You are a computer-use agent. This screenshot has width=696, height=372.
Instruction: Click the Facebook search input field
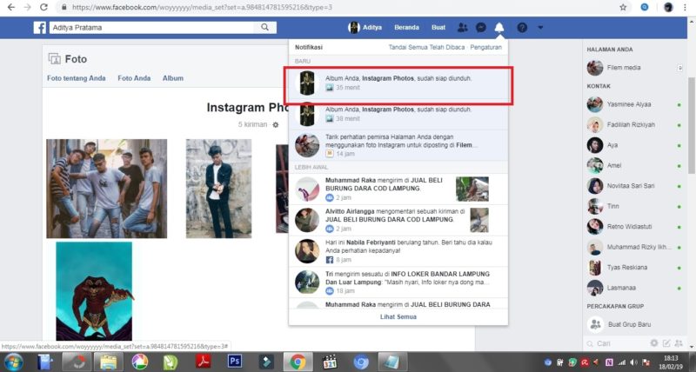(151, 28)
